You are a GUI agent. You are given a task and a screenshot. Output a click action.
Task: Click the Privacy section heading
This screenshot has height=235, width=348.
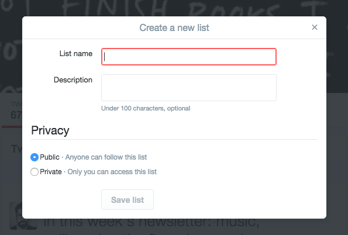tap(50, 130)
